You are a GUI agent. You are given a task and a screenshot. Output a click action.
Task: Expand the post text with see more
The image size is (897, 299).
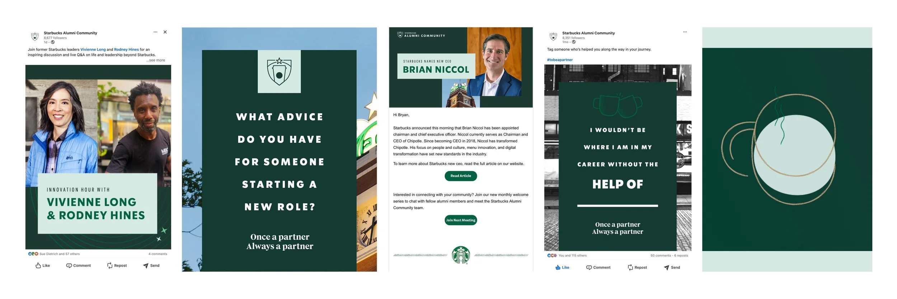[x=156, y=60]
